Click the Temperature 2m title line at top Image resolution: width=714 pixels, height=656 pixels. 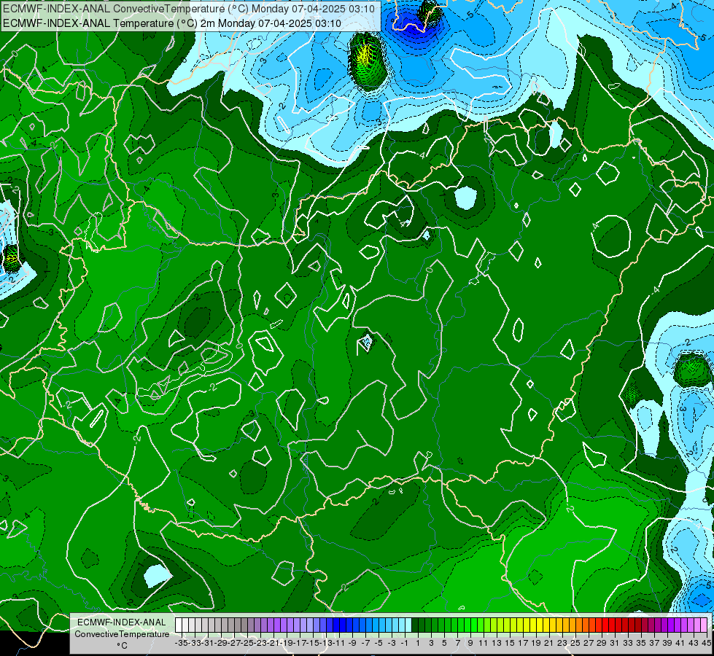(x=172, y=23)
